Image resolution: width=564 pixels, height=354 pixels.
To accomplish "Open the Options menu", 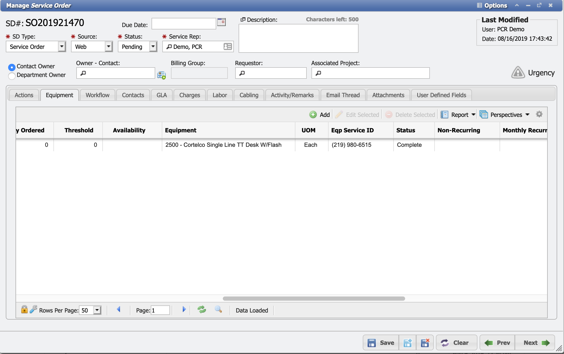I will tap(492, 6).
